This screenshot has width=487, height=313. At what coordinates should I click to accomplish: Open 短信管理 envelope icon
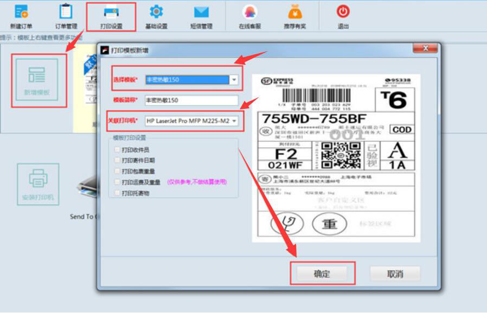(x=201, y=16)
